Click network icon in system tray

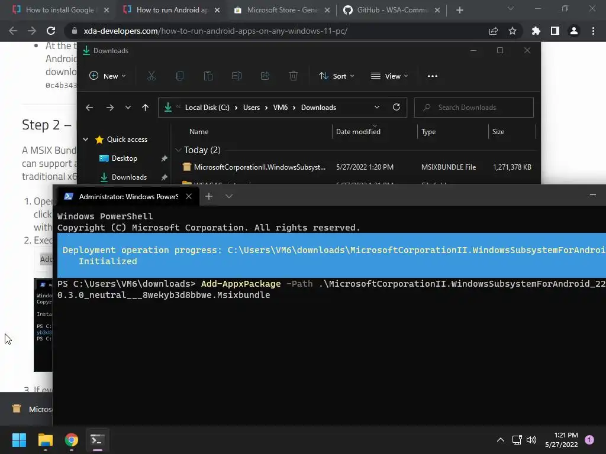pyautogui.click(x=517, y=440)
